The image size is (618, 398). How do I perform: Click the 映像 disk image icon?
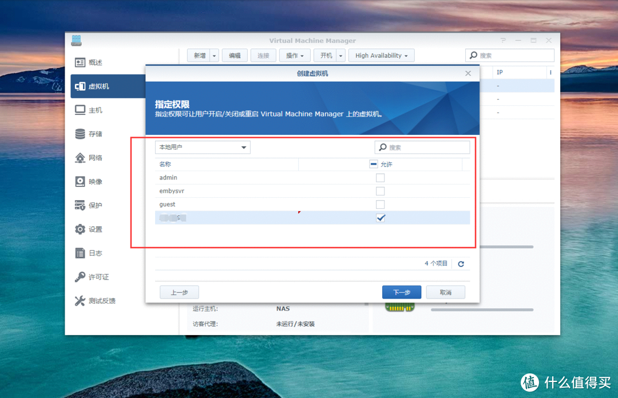(x=80, y=182)
